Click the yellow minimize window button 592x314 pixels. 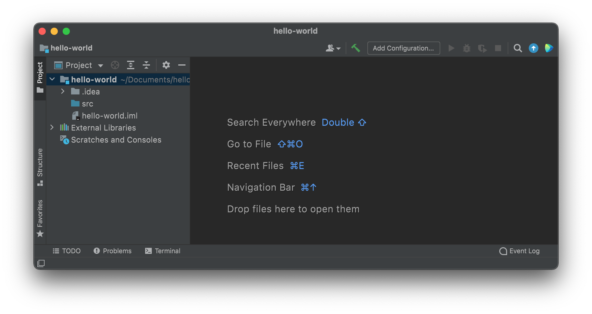click(54, 31)
